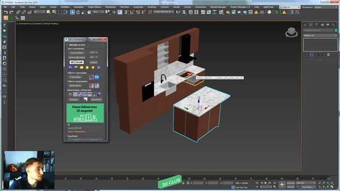Open the Material Editor sphere icon
This screenshot has width=340, height=191.
[x=269, y=12]
